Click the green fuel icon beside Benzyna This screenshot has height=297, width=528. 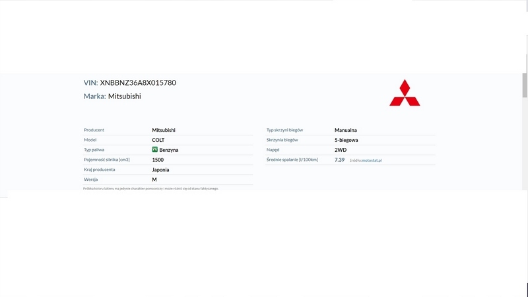pos(155,150)
